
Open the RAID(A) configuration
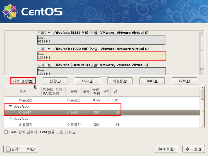(152, 81)
